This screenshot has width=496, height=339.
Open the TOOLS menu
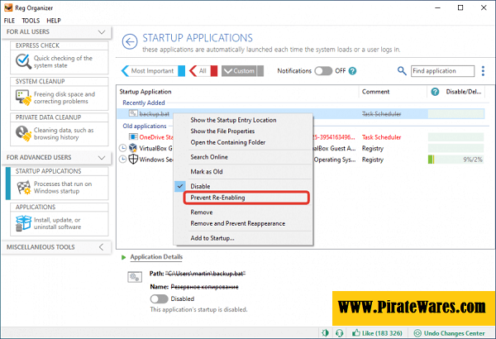(x=31, y=20)
